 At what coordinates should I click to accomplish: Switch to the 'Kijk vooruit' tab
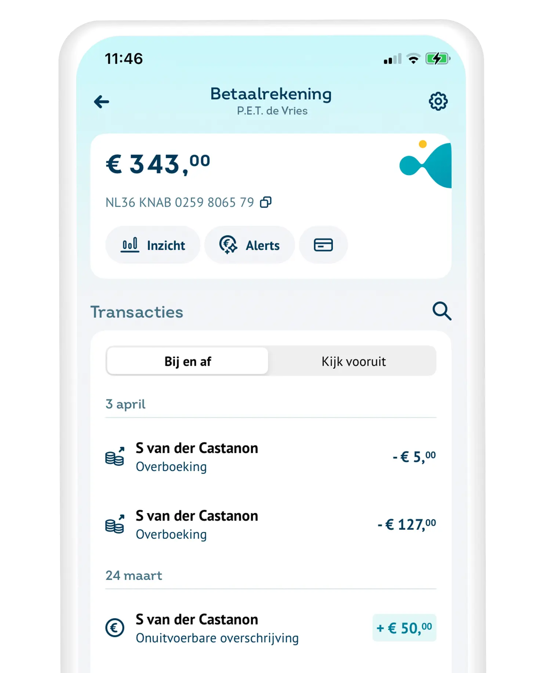(x=353, y=361)
